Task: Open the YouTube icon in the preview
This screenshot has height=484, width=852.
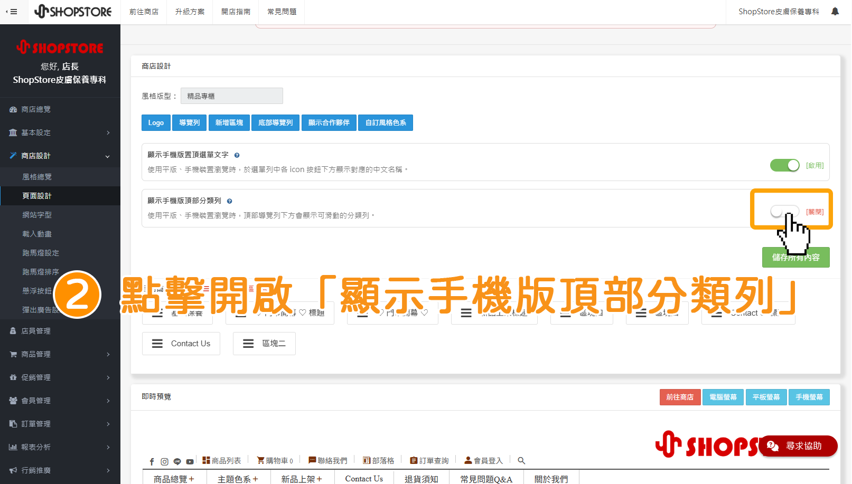Action: pos(190,461)
